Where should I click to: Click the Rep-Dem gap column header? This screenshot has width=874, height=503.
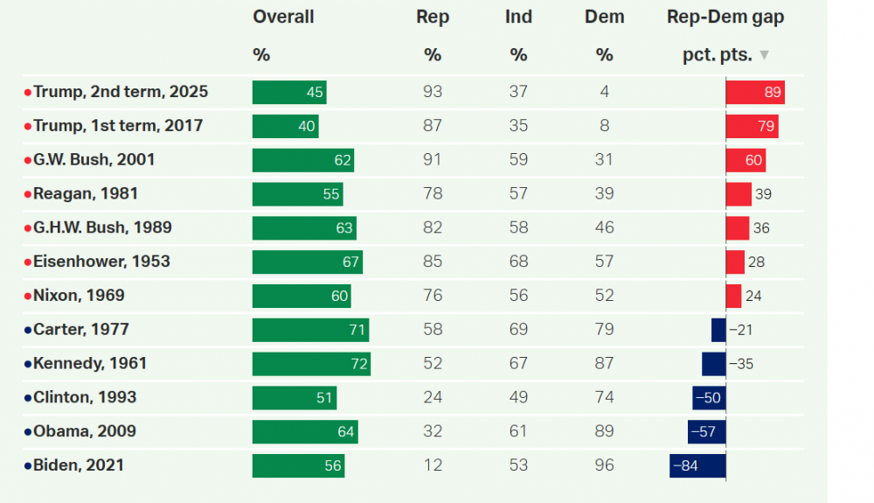[x=725, y=17]
